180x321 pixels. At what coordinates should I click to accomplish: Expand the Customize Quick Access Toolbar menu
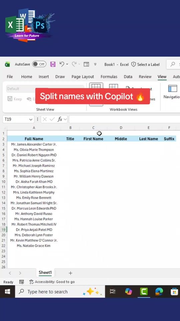(x=95, y=64)
